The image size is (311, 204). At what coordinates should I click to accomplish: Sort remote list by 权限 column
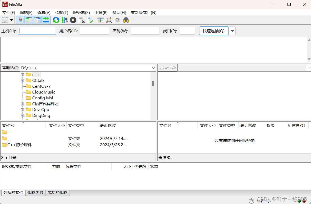(x=275, y=126)
